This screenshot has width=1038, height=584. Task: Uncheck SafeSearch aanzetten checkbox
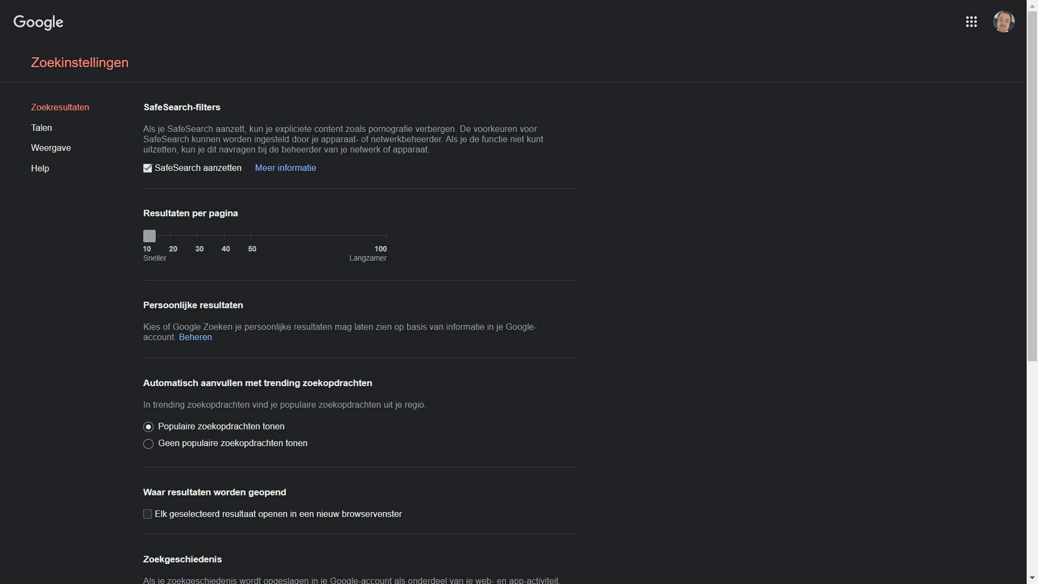click(x=148, y=168)
